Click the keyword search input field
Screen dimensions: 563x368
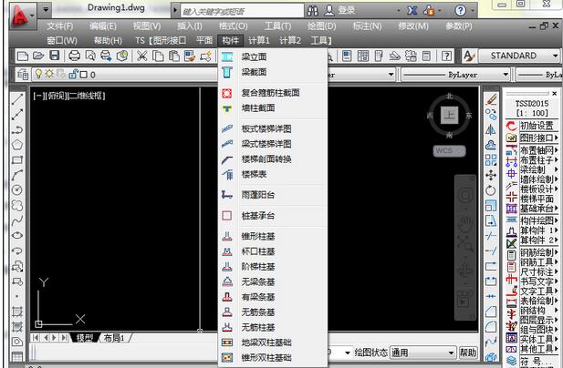(242, 11)
